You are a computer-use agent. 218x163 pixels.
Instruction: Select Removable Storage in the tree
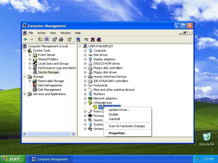coord(51,81)
